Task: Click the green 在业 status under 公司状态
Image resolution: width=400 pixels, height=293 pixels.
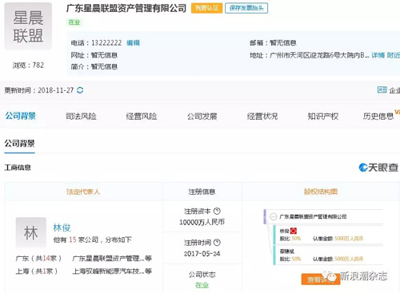Action: (202, 285)
